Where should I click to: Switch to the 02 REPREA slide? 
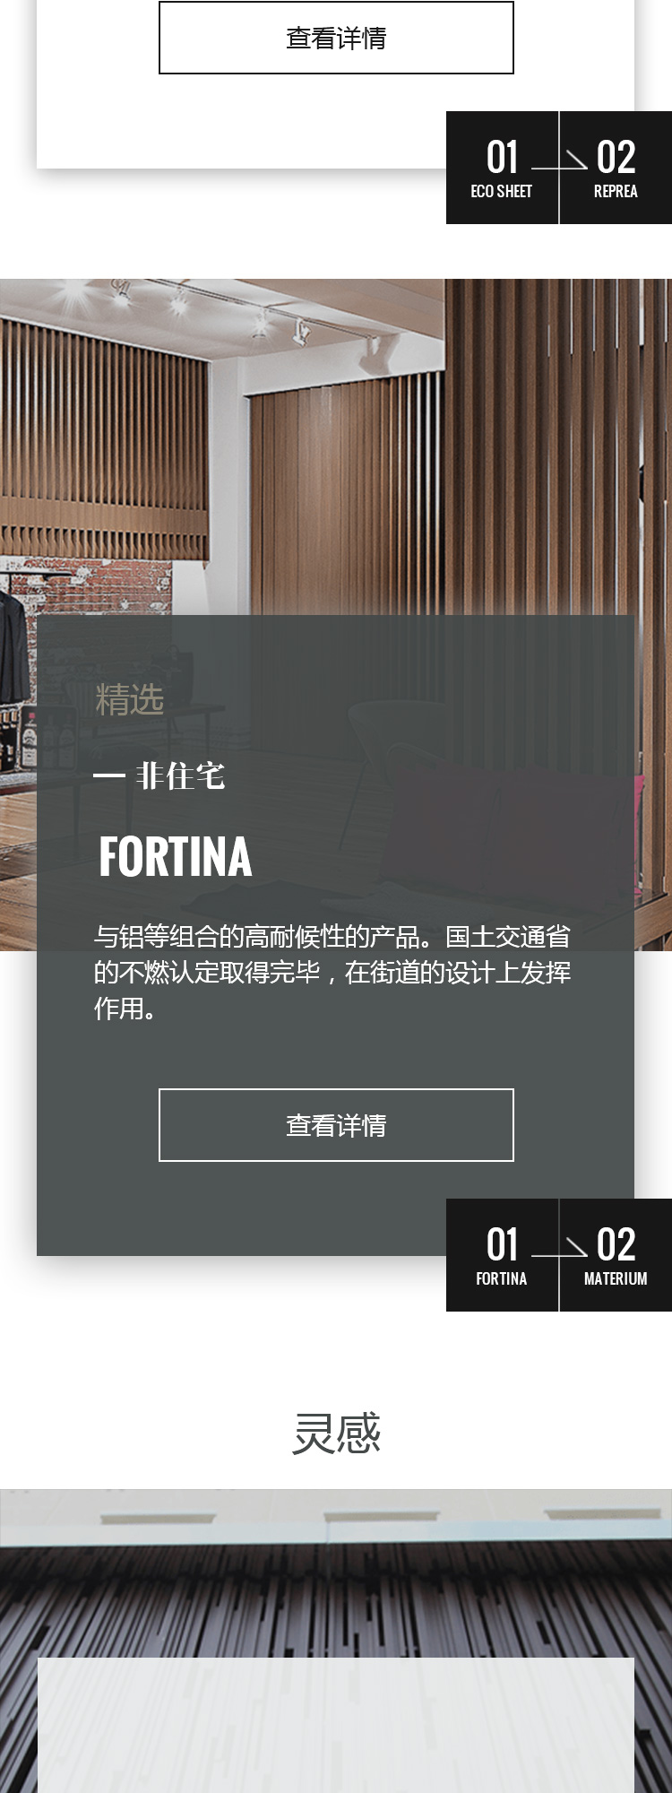tap(616, 168)
